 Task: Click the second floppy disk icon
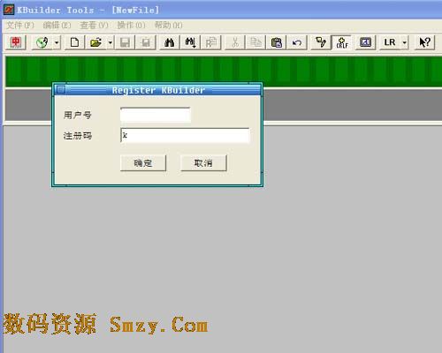click(x=146, y=42)
